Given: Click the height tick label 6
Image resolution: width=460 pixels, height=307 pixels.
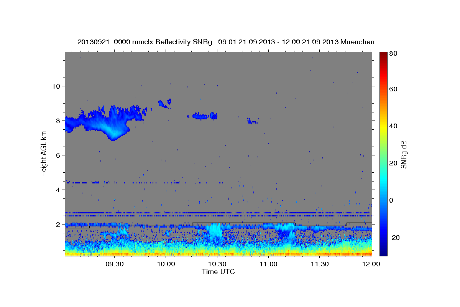Looking at the screenshot, I should click(x=58, y=155).
